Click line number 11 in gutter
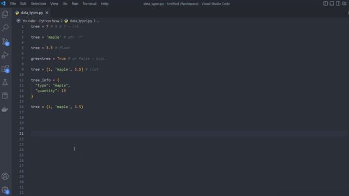Viewport: 349px width, 196px height. [21, 80]
